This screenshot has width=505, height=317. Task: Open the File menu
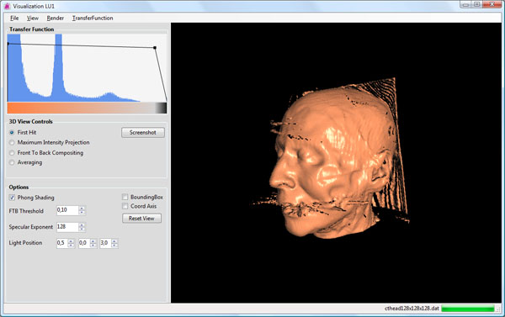14,18
